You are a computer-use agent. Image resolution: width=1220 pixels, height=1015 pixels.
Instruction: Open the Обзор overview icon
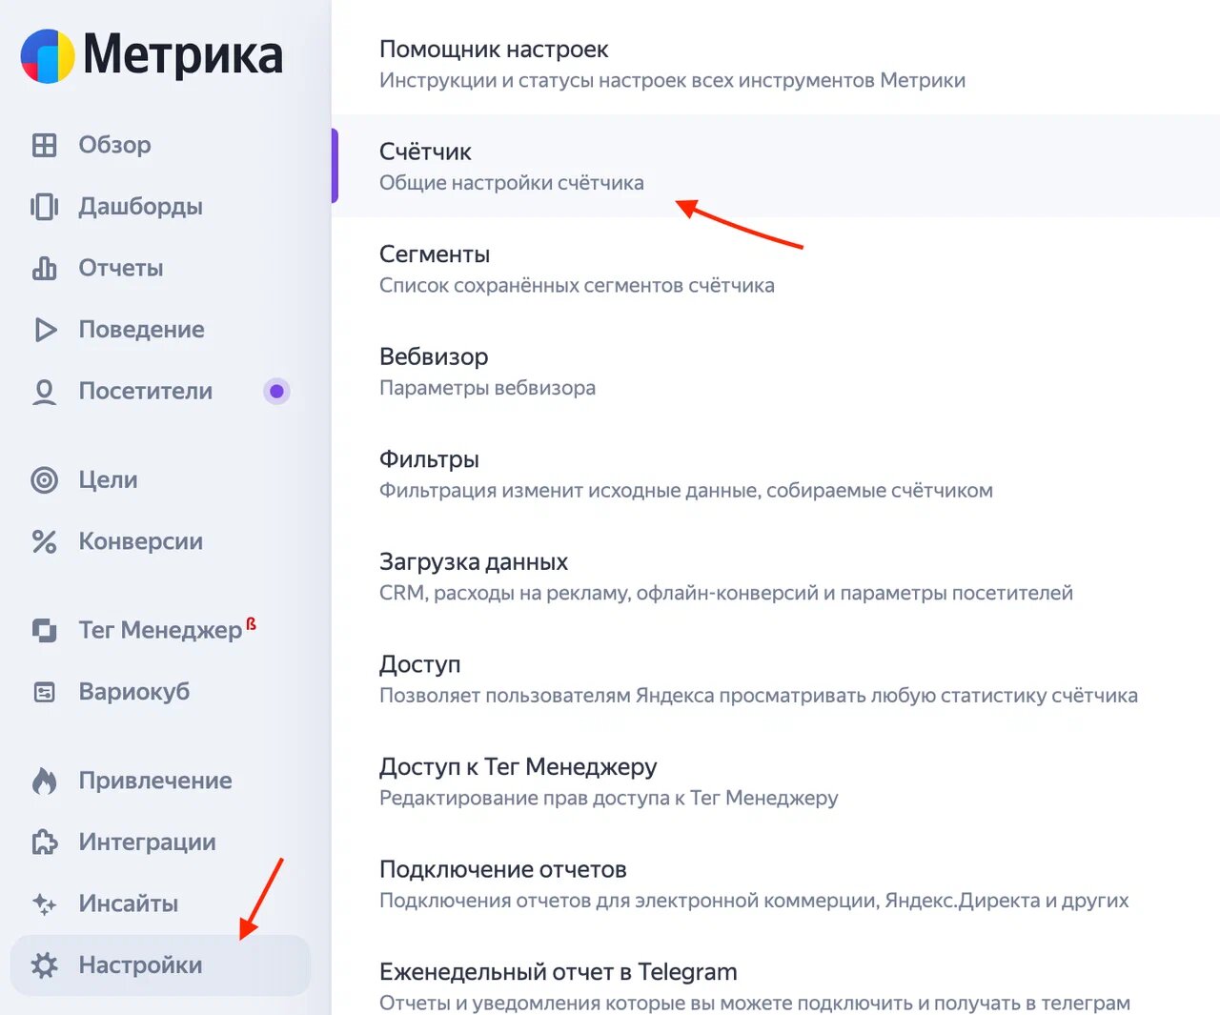[44, 145]
